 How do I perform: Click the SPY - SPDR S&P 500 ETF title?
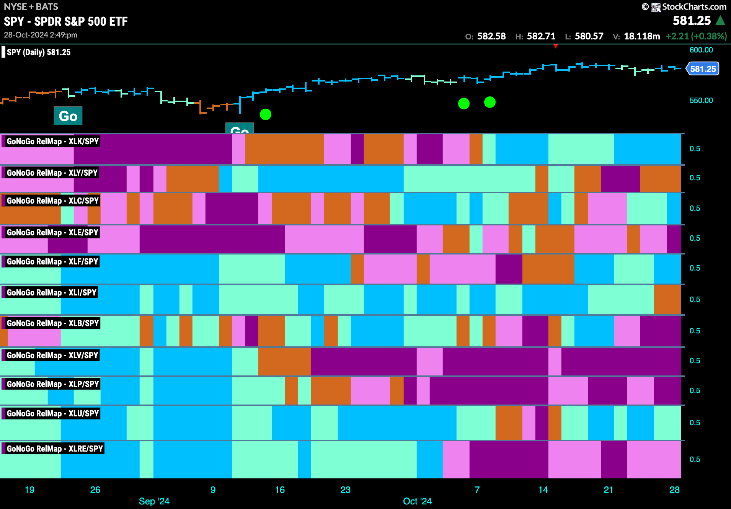(66, 21)
